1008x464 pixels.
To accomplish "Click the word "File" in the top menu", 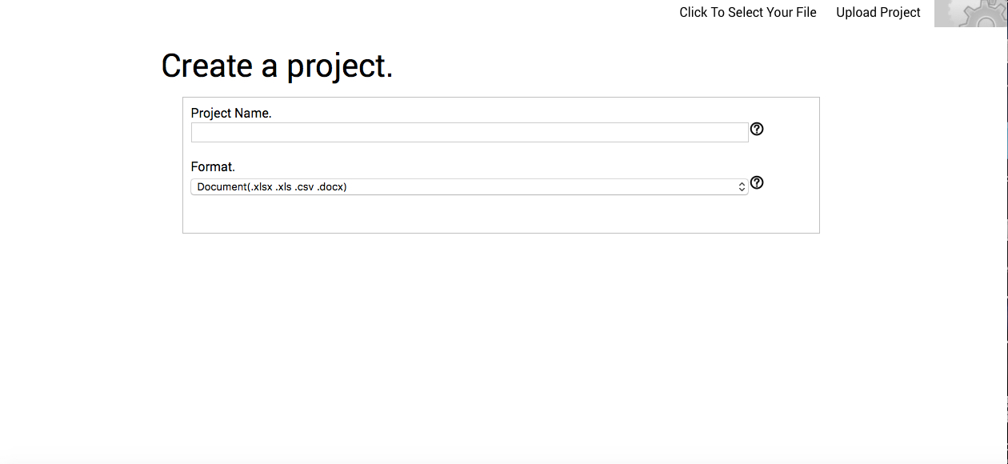I will point(805,12).
